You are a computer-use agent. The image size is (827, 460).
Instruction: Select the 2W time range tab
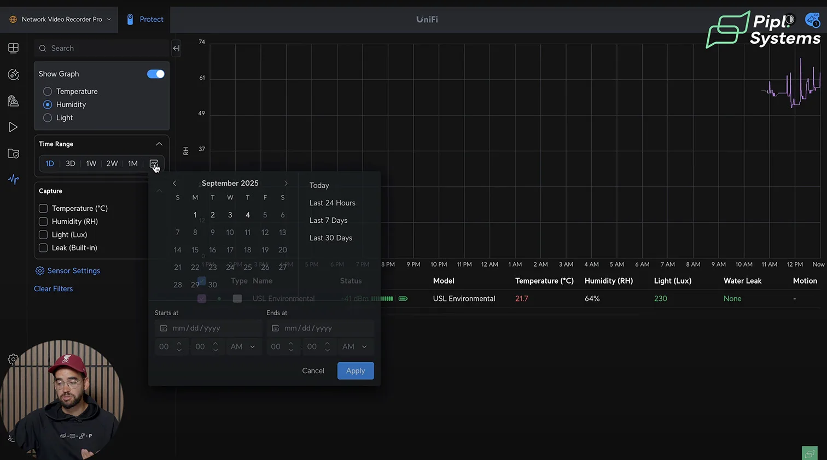(112, 163)
